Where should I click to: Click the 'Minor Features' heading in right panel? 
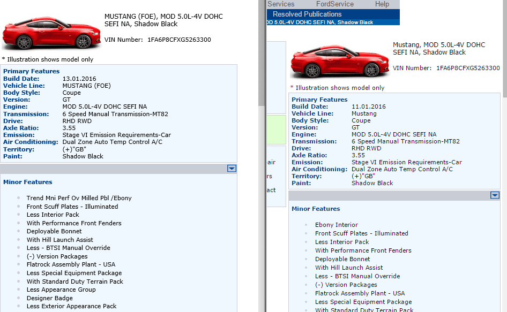[316, 209]
